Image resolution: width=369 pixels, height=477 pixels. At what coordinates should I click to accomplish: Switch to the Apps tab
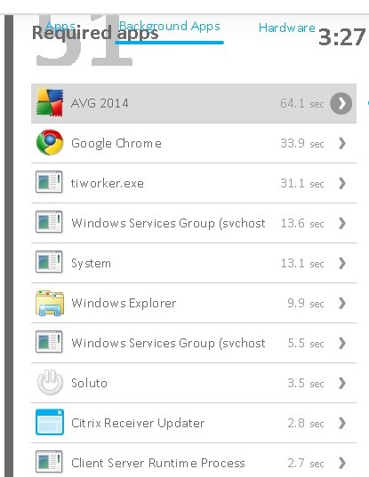tap(60, 27)
